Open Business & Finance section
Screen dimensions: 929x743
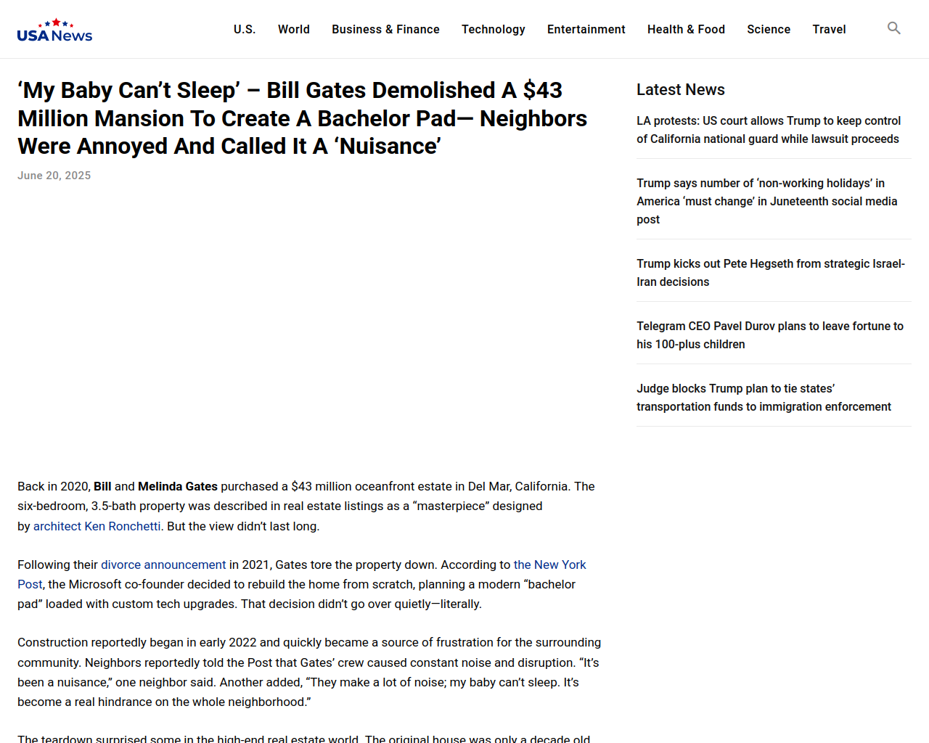coord(385,29)
